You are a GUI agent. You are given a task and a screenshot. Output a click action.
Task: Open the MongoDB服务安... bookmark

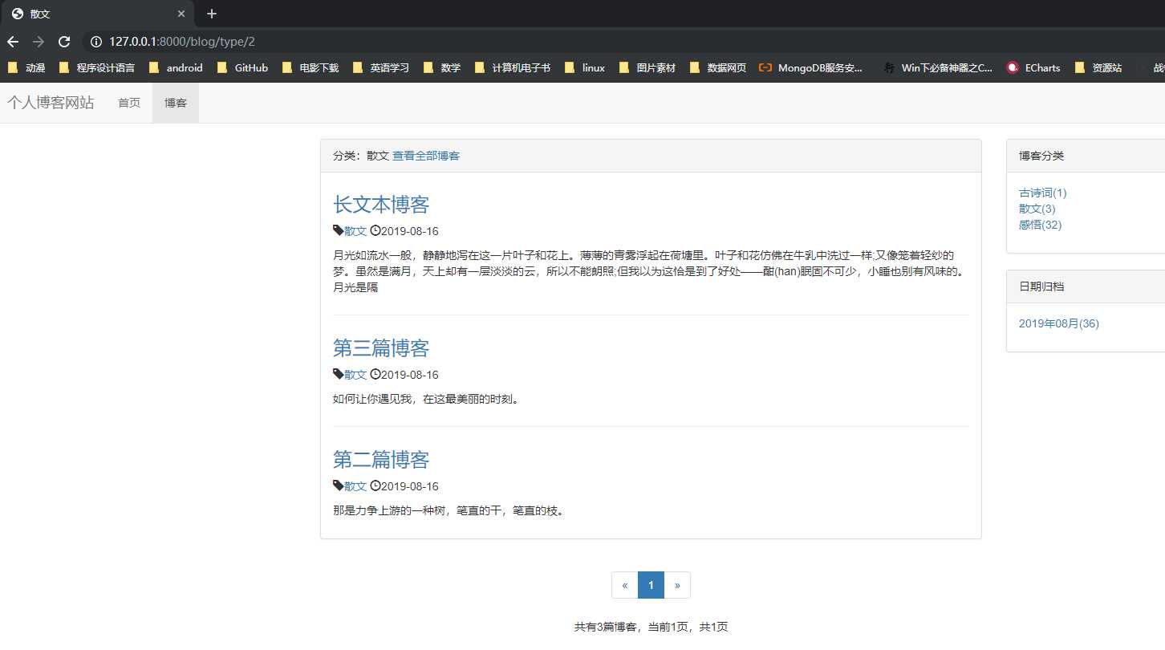[811, 68]
